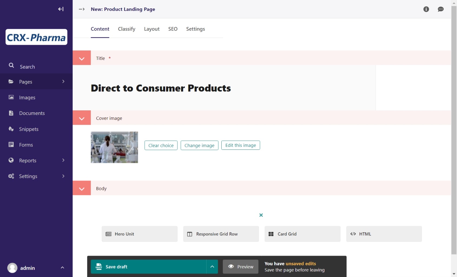Switch to the SEO tab

pos(173,29)
